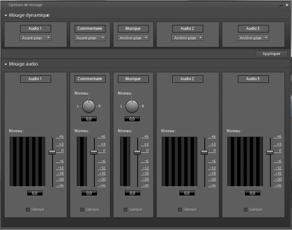Click Audio 1 label in Mixage dynamique
Image resolution: width=292 pixels, height=230 pixels.
coord(35,28)
